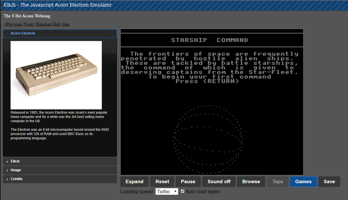
Task: Open the Loading speed dropdown
Action: coord(167,192)
